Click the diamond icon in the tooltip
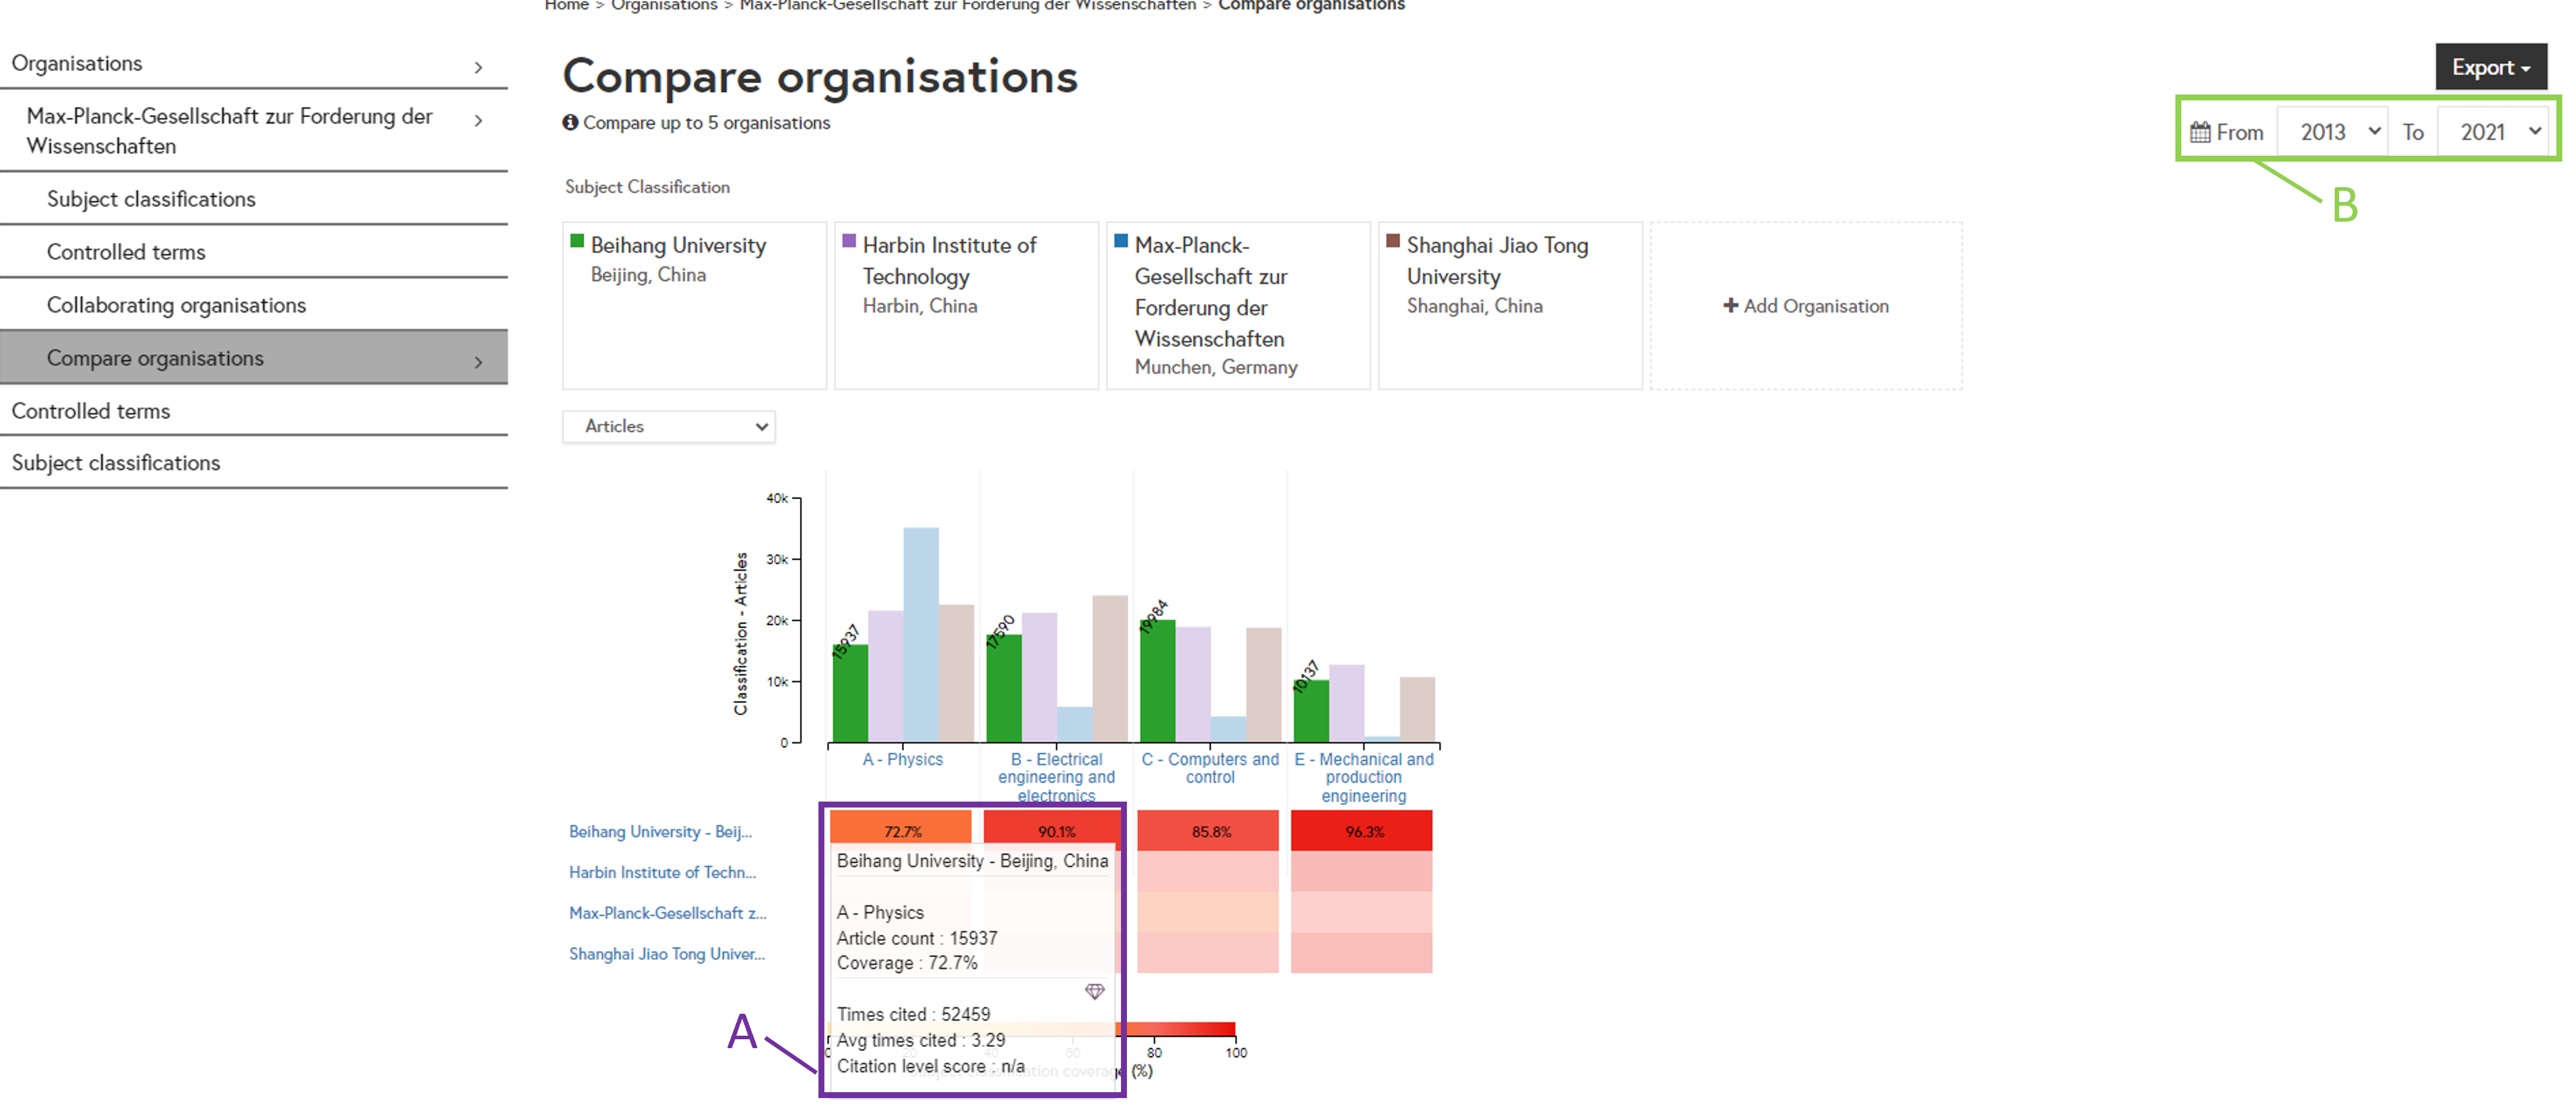The width and height of the screenshot is (2576, 1107). pos(1094,991)
